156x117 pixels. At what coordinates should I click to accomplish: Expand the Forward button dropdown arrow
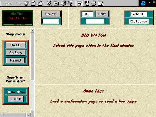pyautogui.click(x=21, y=3)
